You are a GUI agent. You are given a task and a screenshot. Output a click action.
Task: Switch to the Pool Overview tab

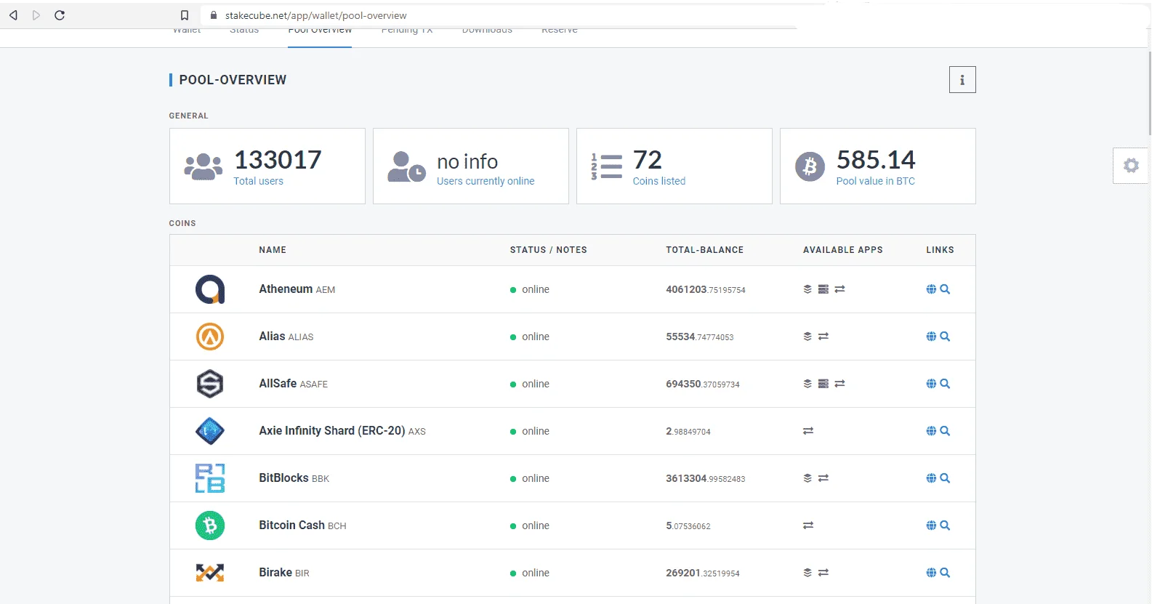[320, 31]
